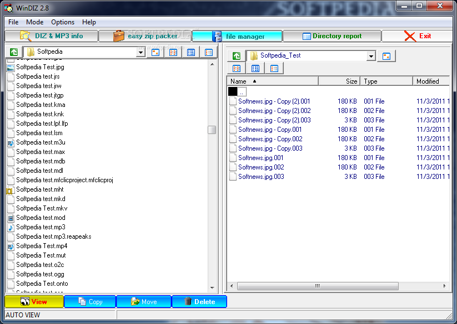Open the Mode menu
Image resolution: width=457 pixels, height=324 pixels.
(34, 22)
